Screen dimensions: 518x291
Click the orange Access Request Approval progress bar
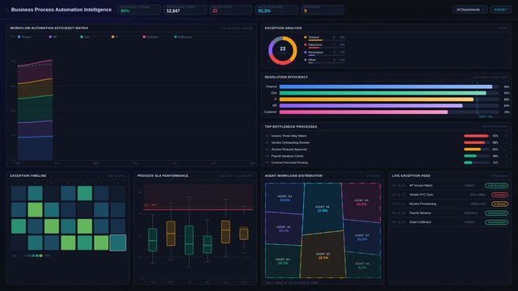tap(473, 150)
